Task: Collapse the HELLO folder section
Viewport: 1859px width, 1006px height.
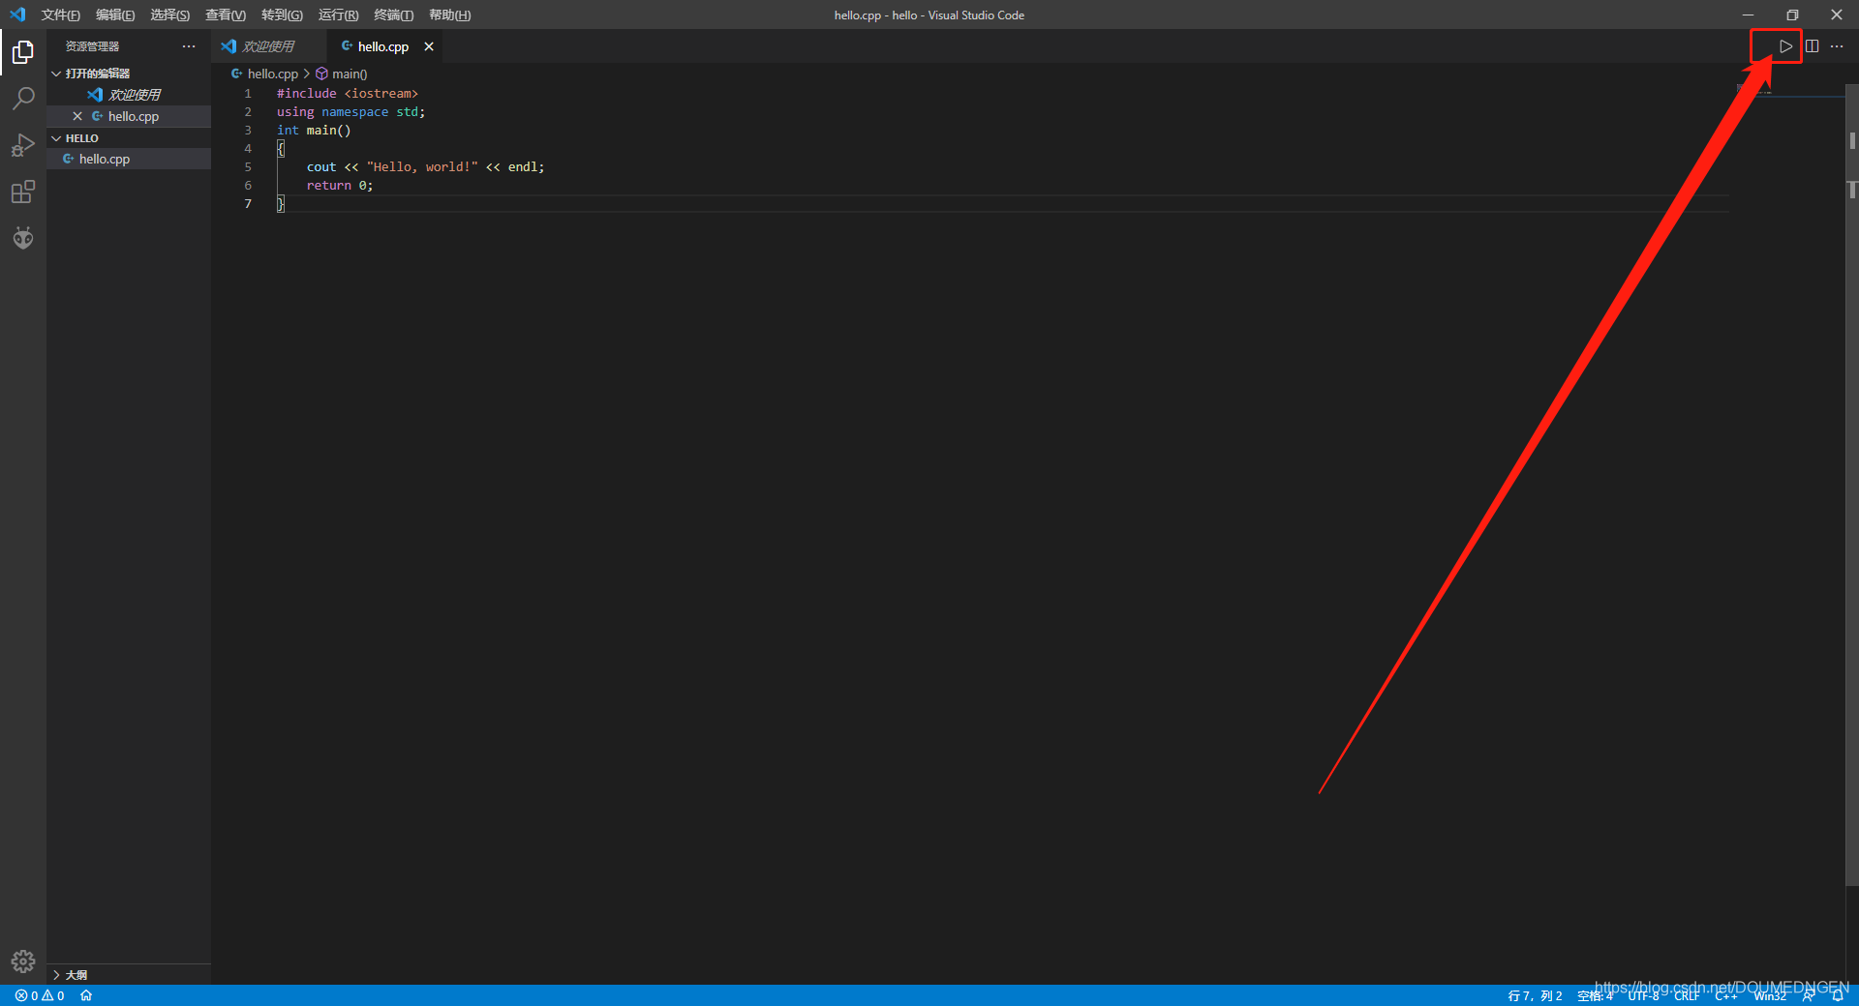Action: click(x=55, y=137)
